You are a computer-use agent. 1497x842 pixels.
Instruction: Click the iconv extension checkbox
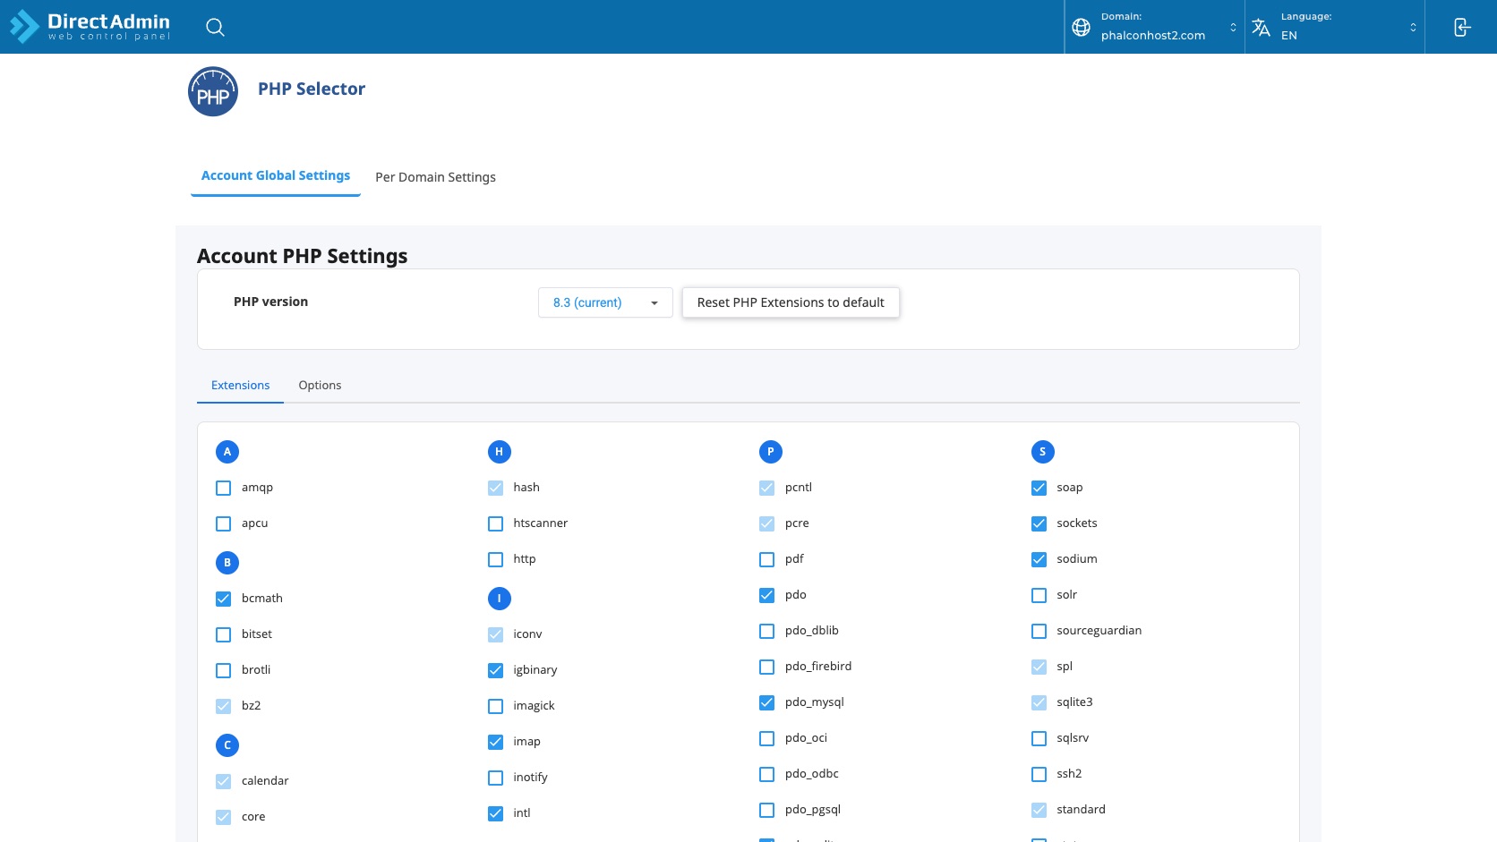pos(496,635)
